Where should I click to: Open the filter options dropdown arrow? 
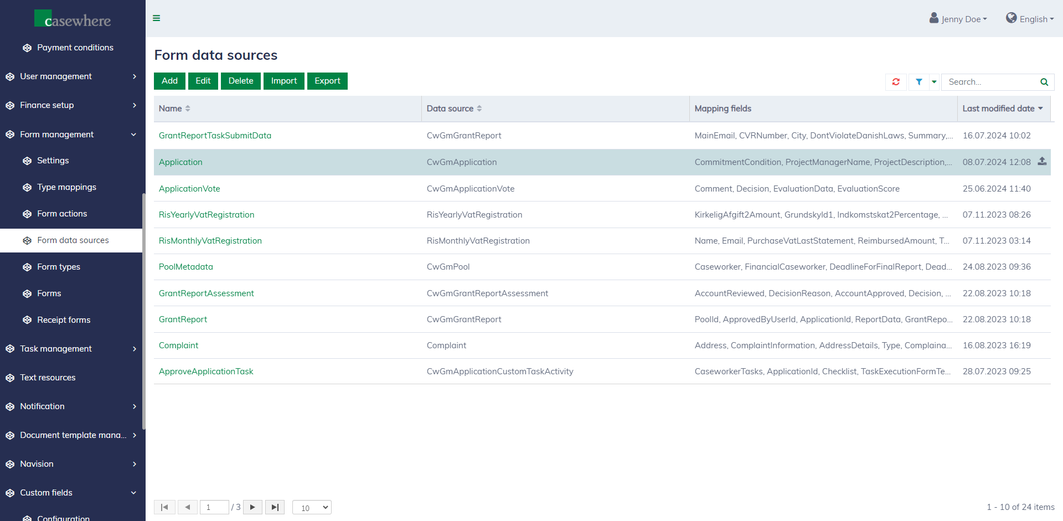pyautogui.click(x=934, y=82)
